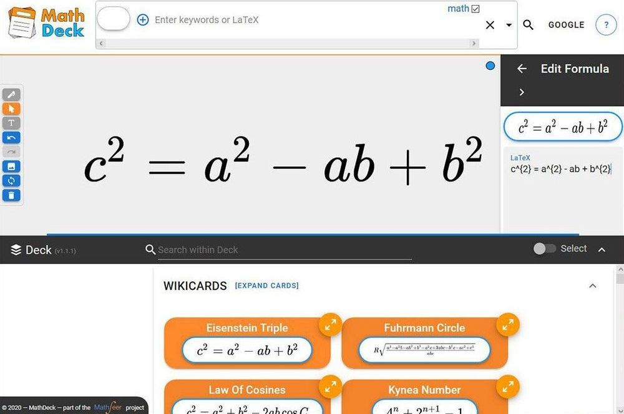This screenshot has height=414, width=624.
Task: Collapse the Deck panel with chevron
Action: point(602,249)
